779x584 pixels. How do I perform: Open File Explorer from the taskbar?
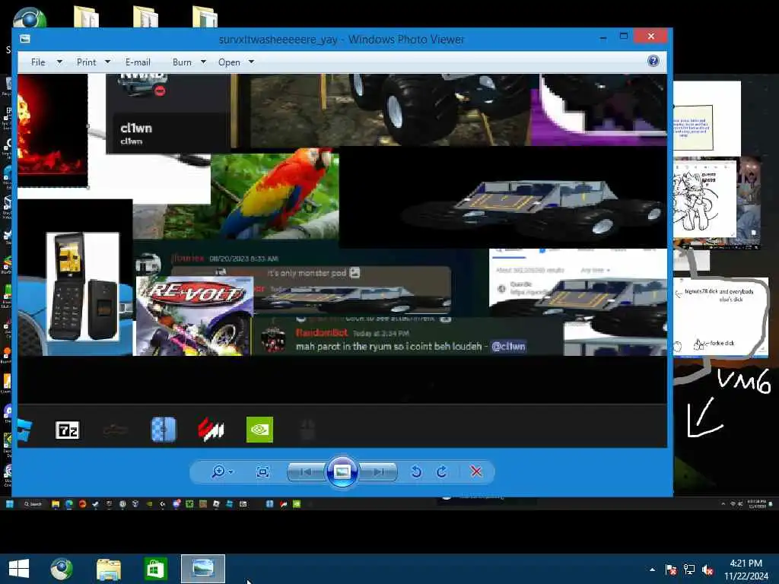pyautogui.click(x=108, y=569)
